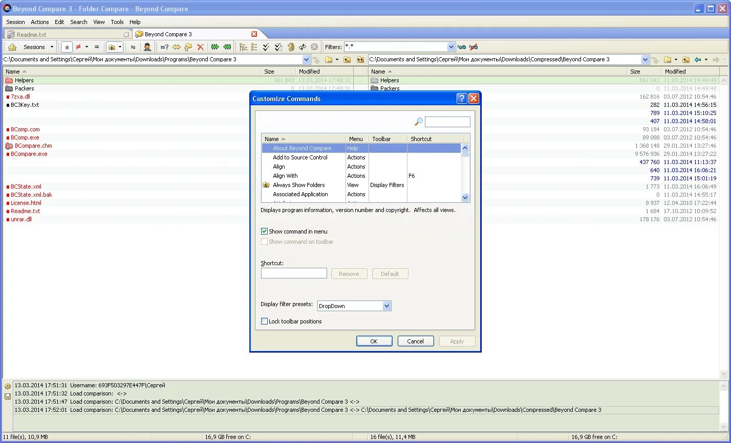731x443 pixels.
Task: Open the Sessions dropdown
Action: 52,47
